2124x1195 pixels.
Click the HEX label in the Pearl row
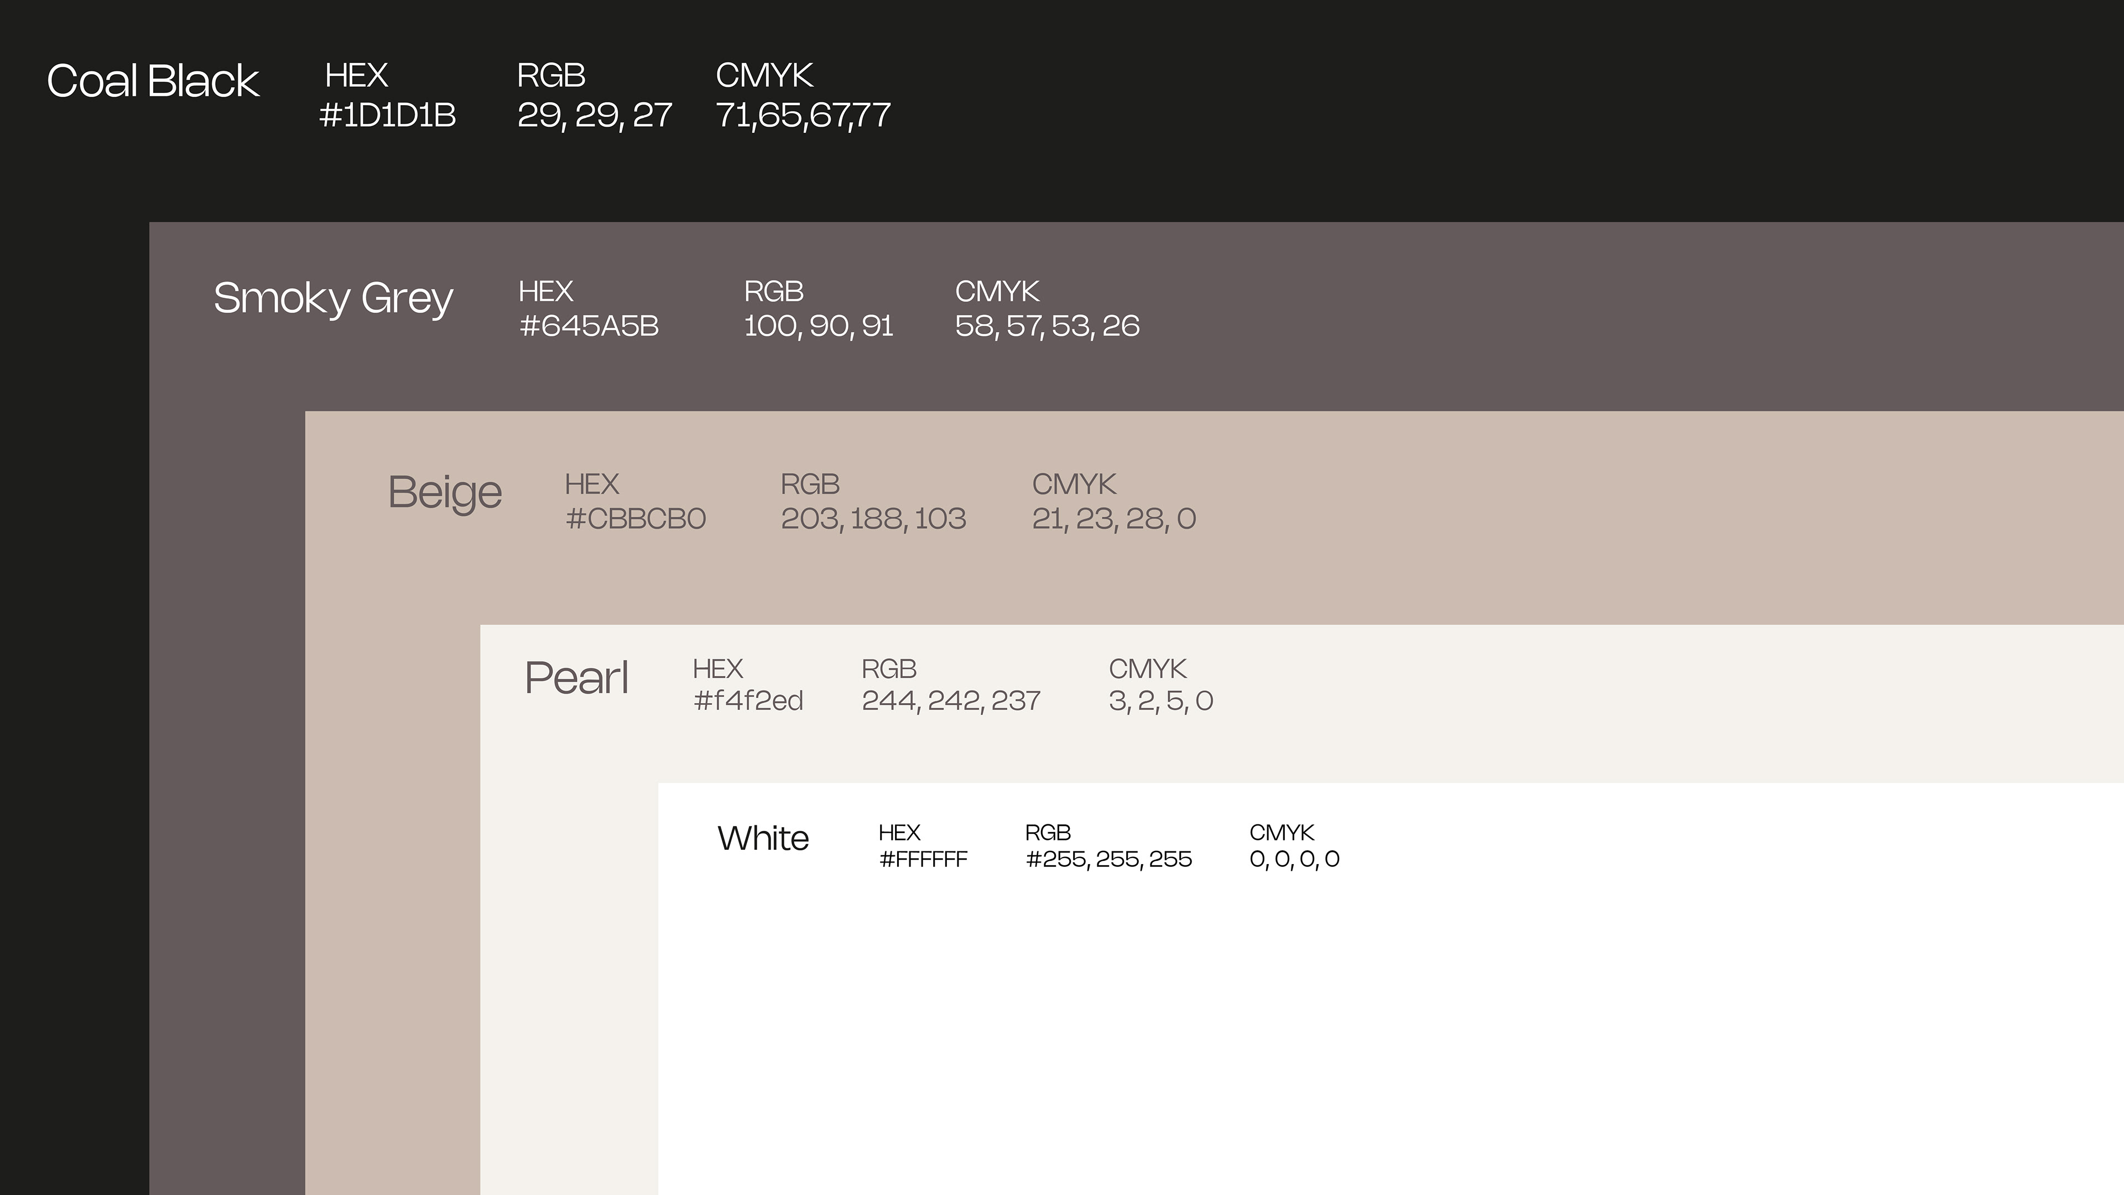[x=717, y=669]
